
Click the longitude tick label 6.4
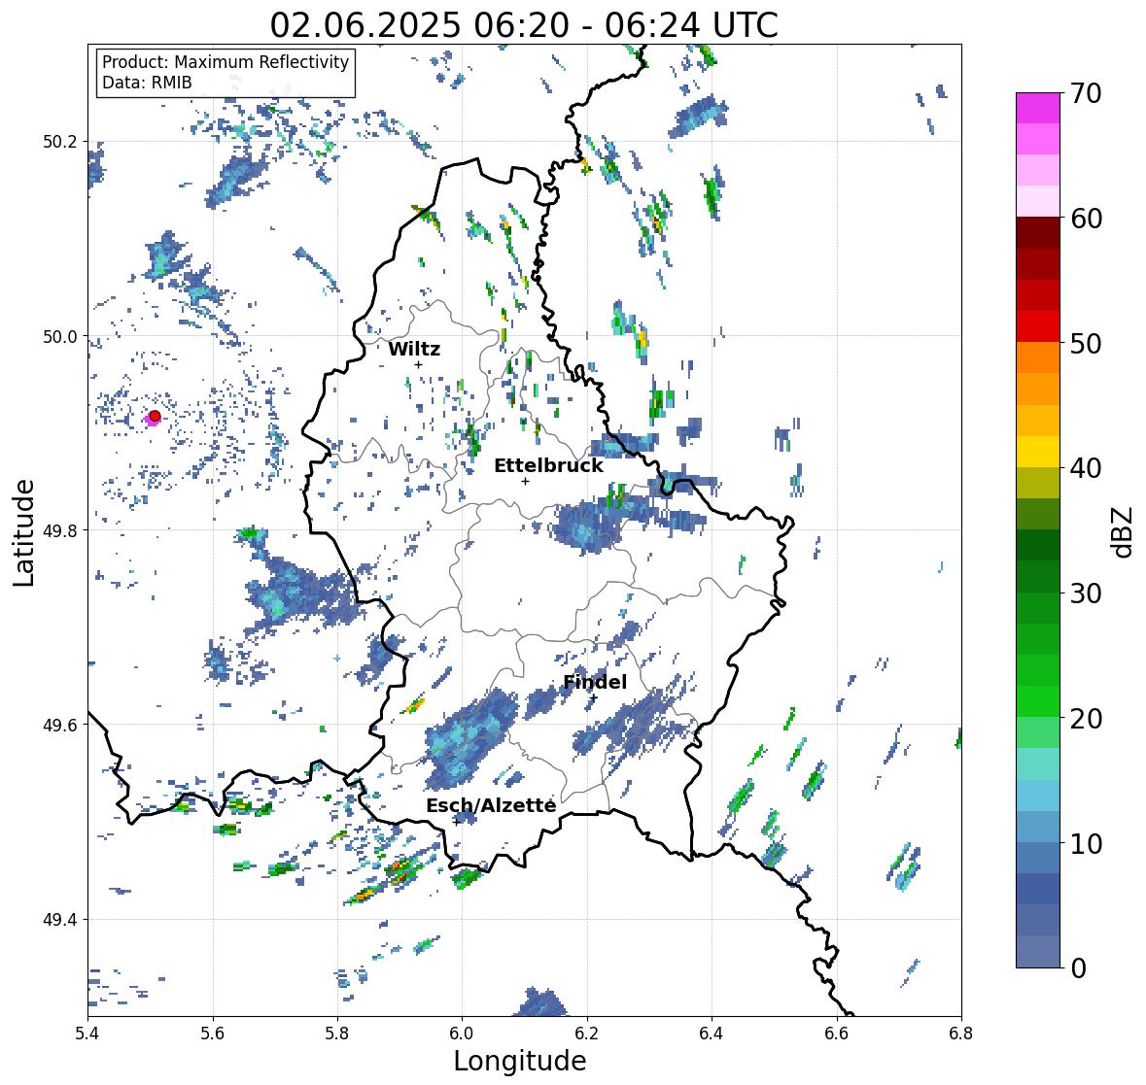(x=712, y=1034)
